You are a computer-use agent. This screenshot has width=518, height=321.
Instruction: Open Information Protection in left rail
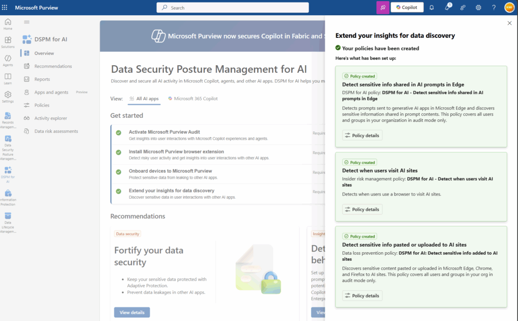[8, 198]
